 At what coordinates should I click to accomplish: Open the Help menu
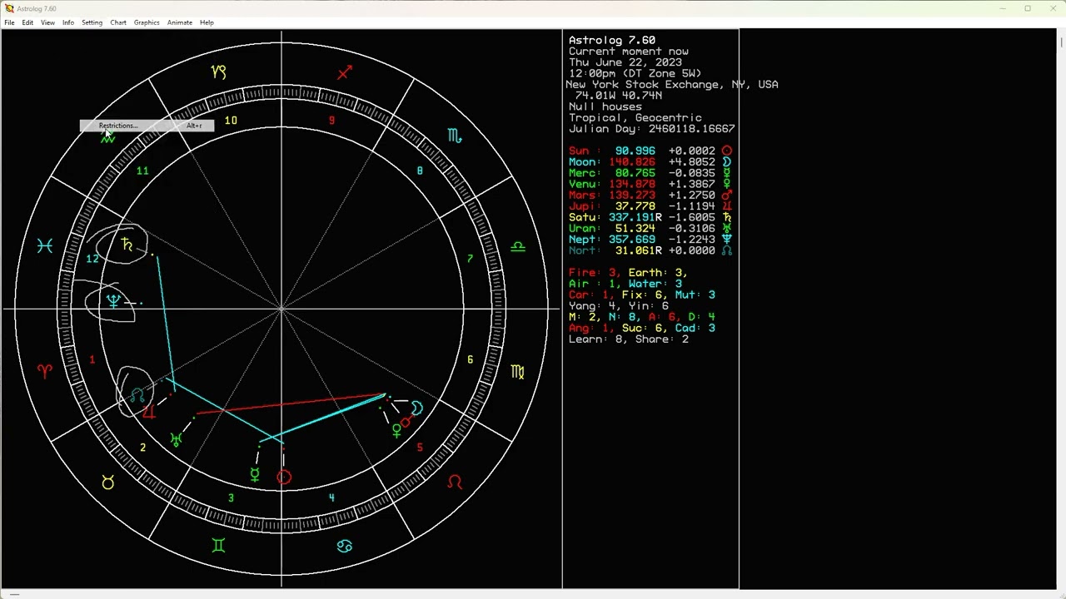[207, 22]
